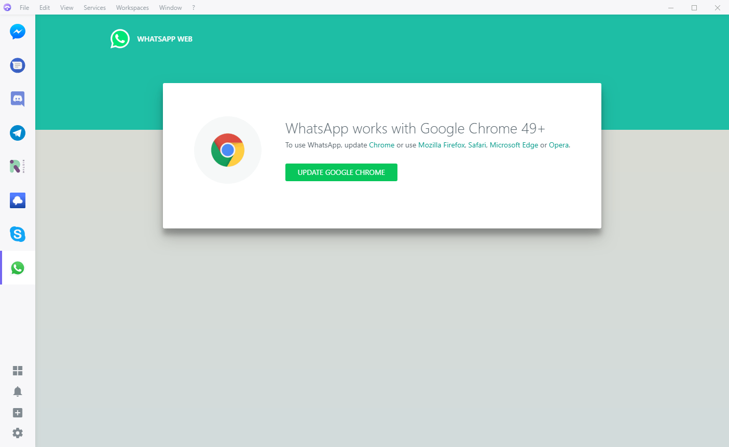Open the workspaces grid icon
The width and height of the screenshot is (729, 447).
coord(18,371)
